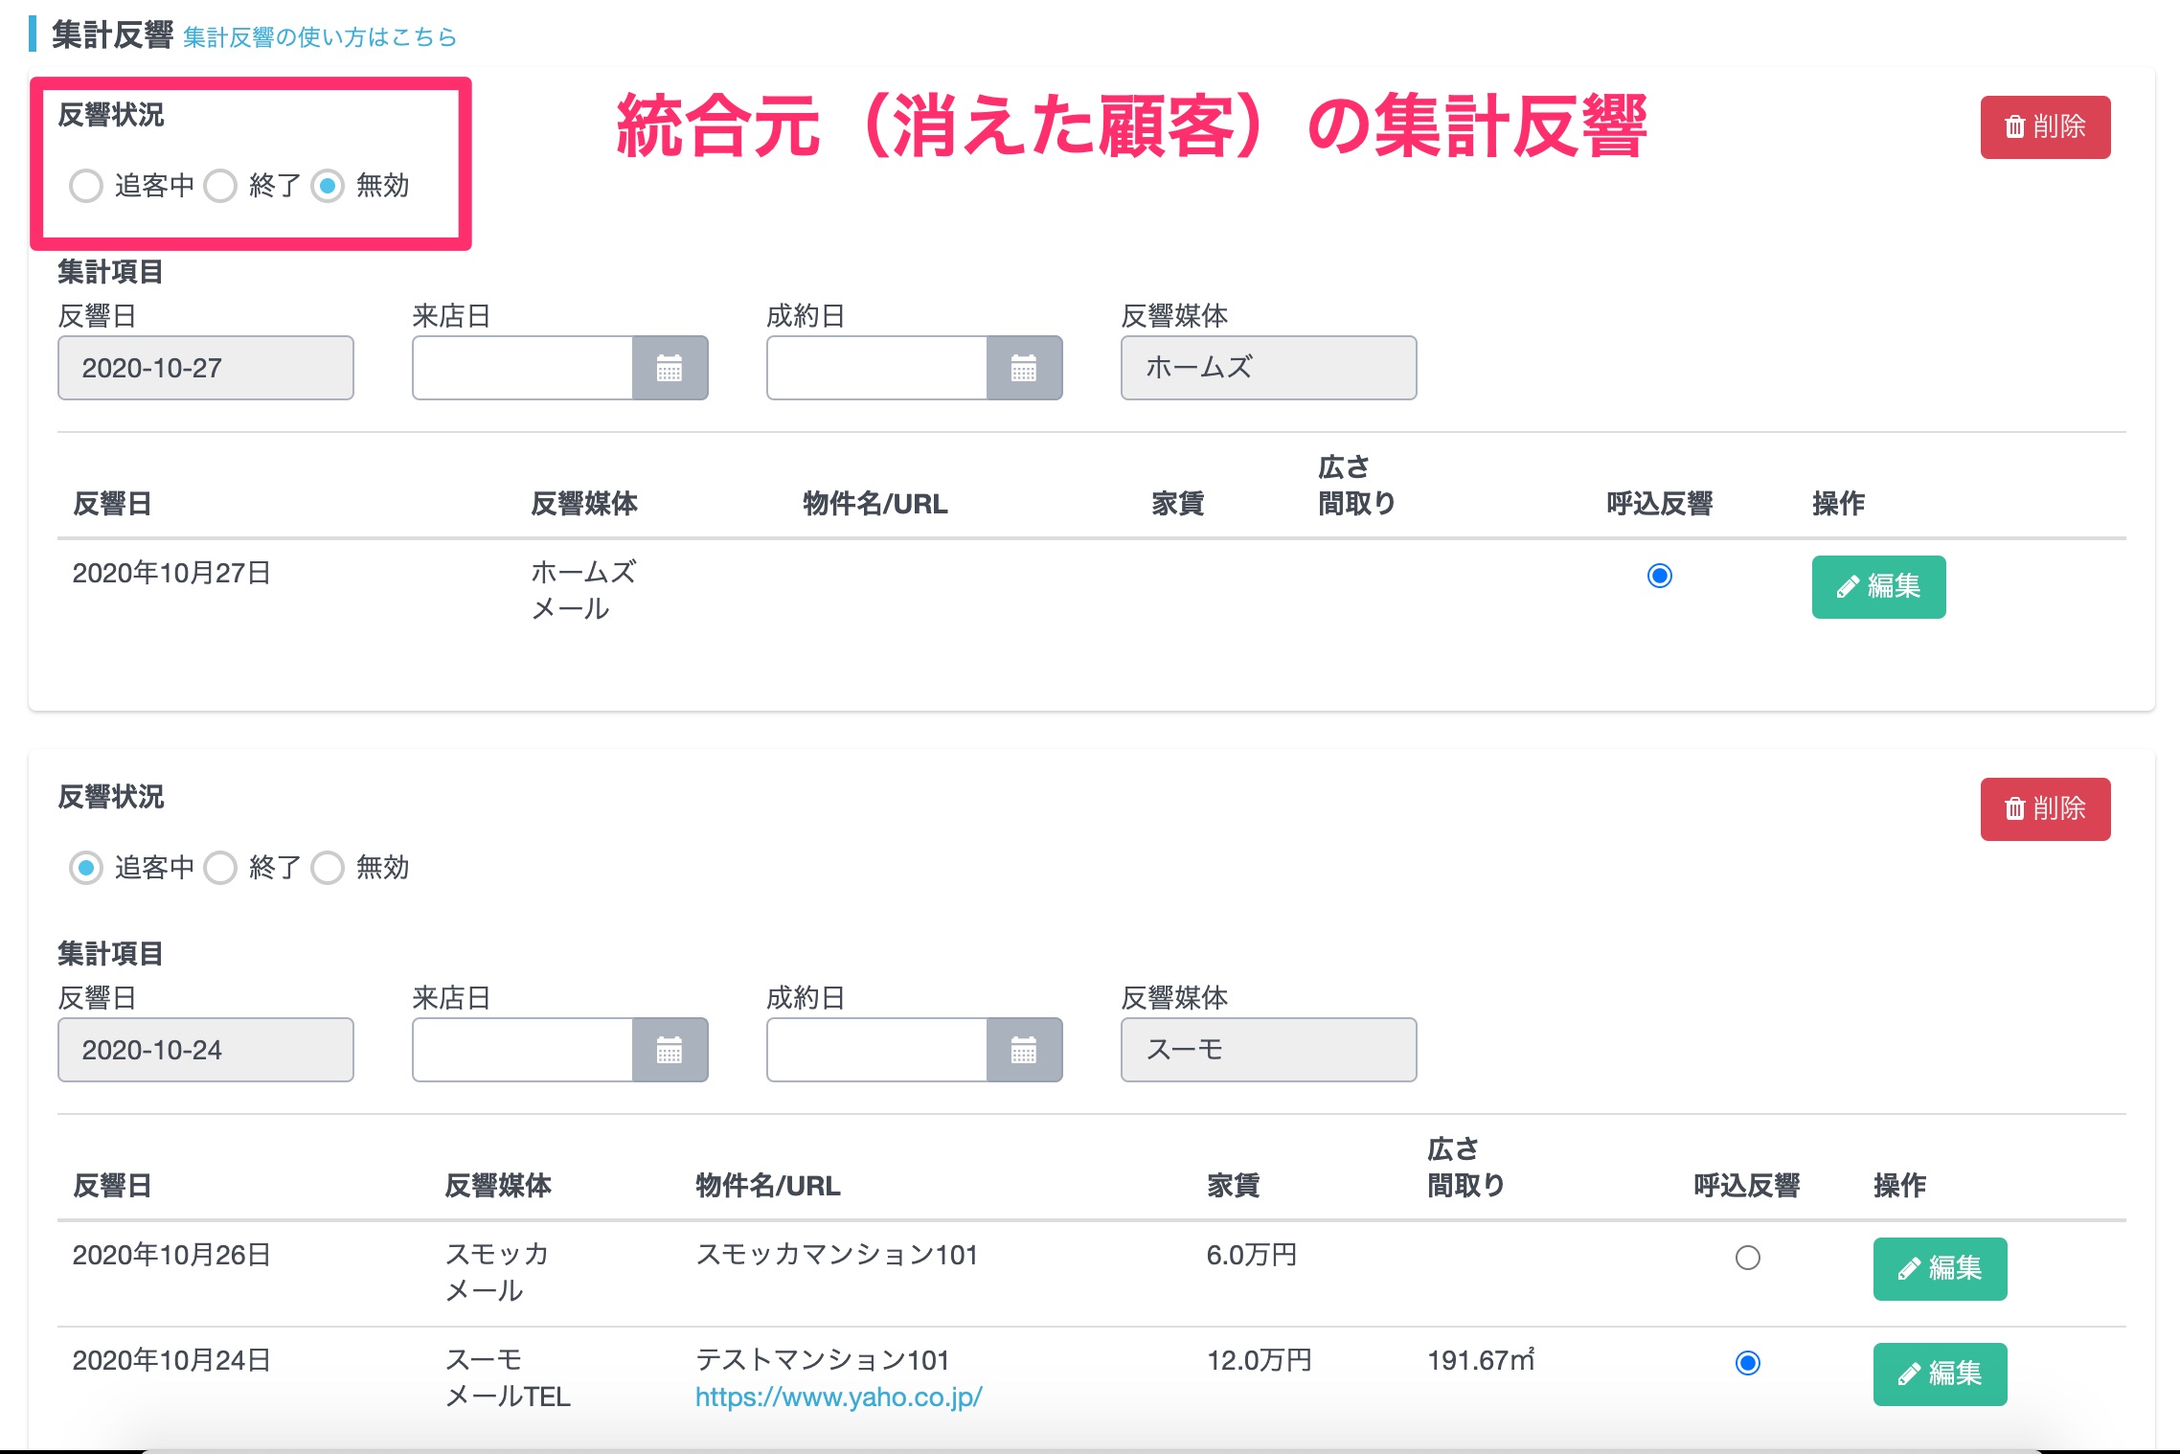Screen dimensions: 2180x1454
Task: Click the 2020年10月24日 date cell
Action: 172,1360
